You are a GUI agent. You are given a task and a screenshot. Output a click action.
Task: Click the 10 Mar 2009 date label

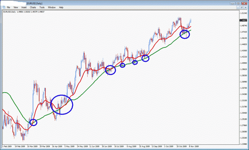(x=32, y=146)
